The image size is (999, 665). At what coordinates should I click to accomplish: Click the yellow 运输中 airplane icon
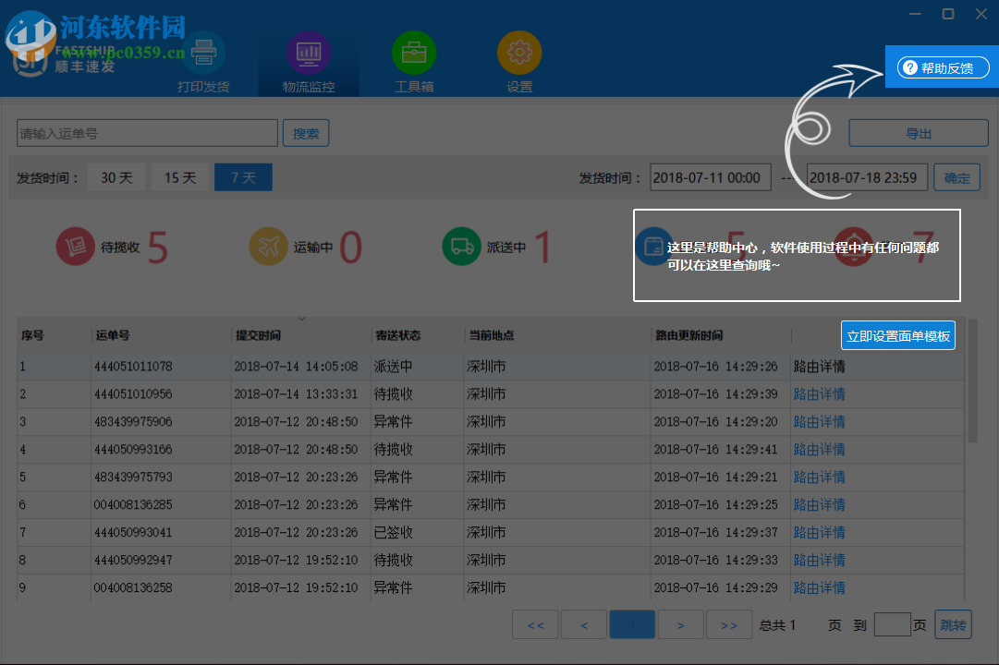[x=268, y=247]
